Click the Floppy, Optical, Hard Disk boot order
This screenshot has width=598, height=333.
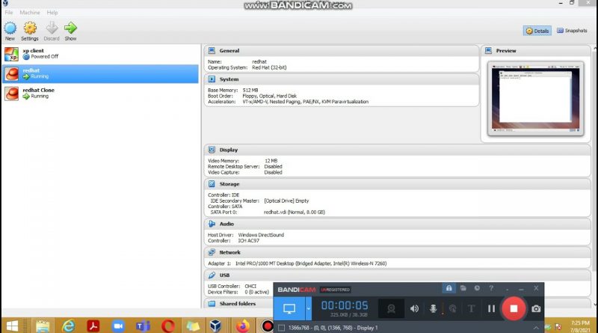(x=269, y=96)
